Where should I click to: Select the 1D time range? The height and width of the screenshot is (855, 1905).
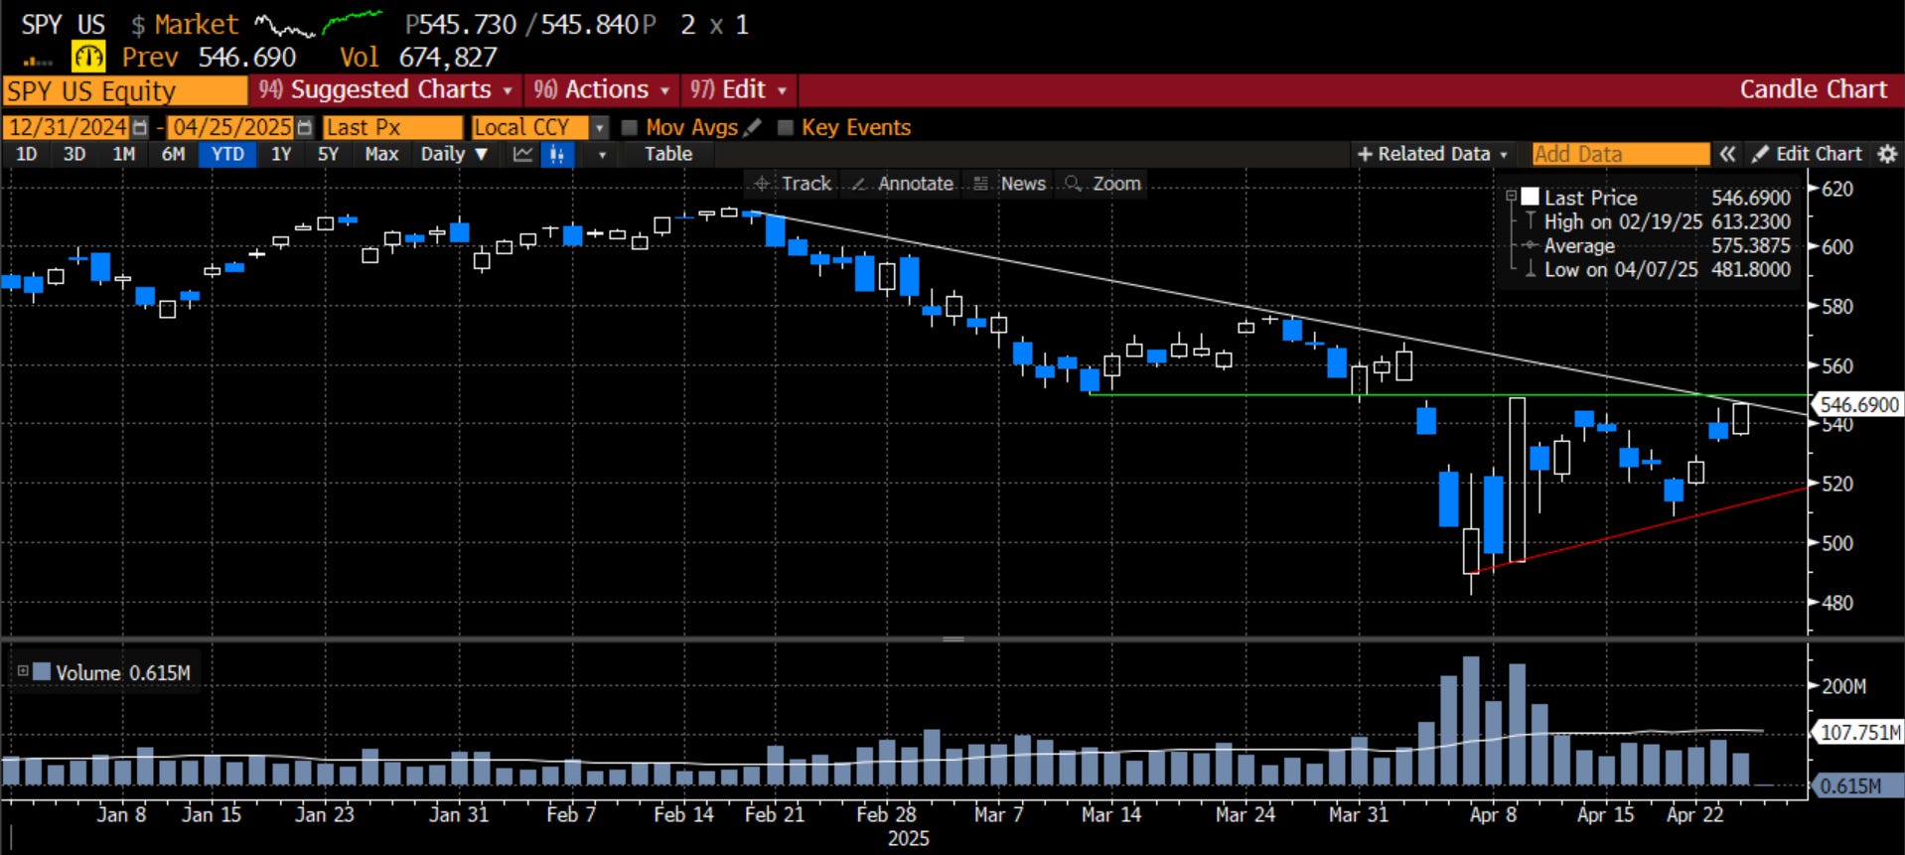pyautogui.click(x=27, y=154)
